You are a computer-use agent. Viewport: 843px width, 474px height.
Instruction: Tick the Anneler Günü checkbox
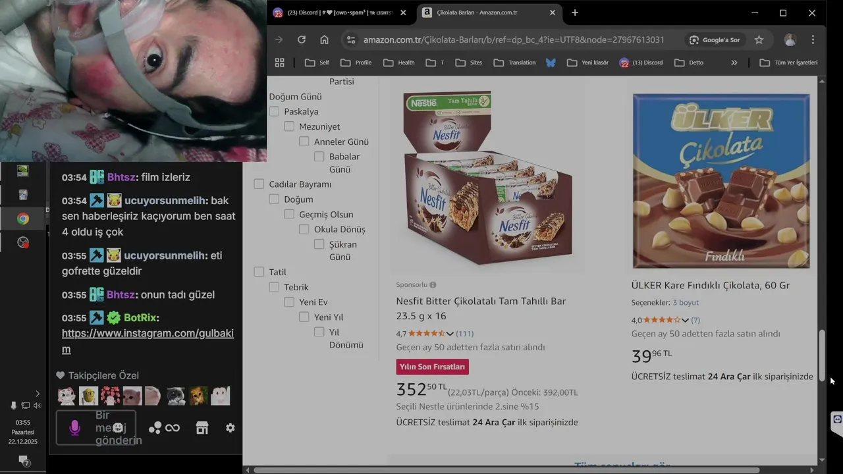pyautogui.click(x=304, y=142)
